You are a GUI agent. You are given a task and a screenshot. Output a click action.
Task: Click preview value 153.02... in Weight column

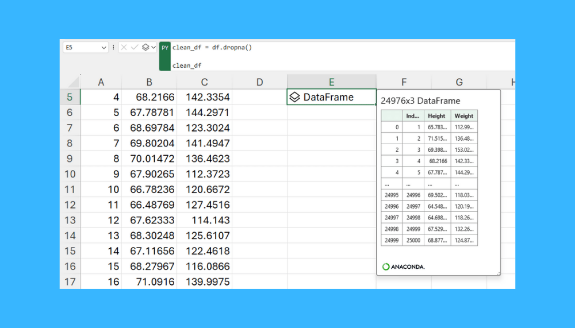coord(464,150)
